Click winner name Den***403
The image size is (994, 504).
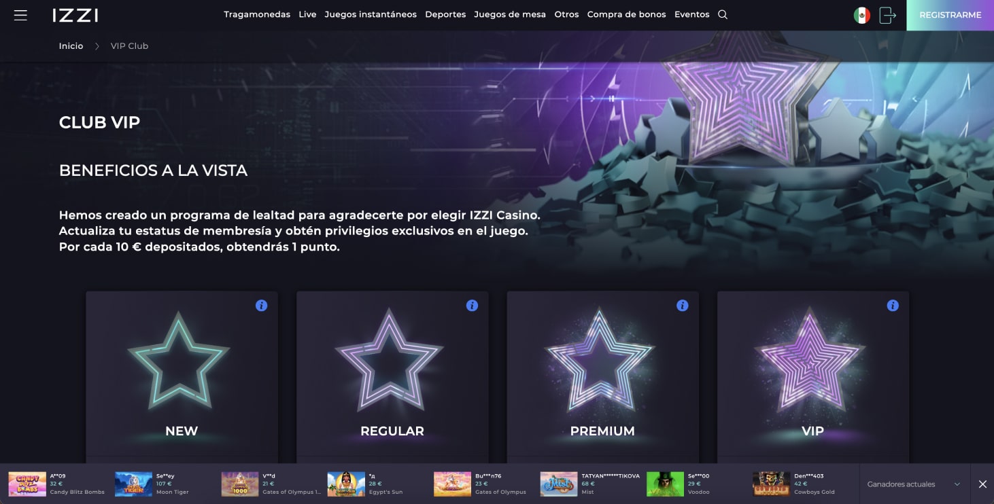[809, 476]
